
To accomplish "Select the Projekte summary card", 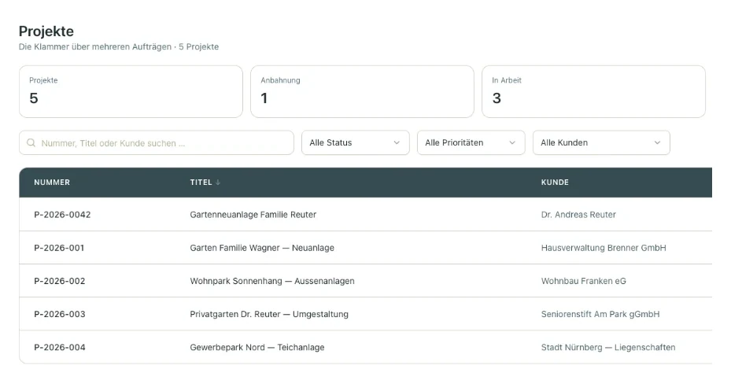I will tap(131, 91).
